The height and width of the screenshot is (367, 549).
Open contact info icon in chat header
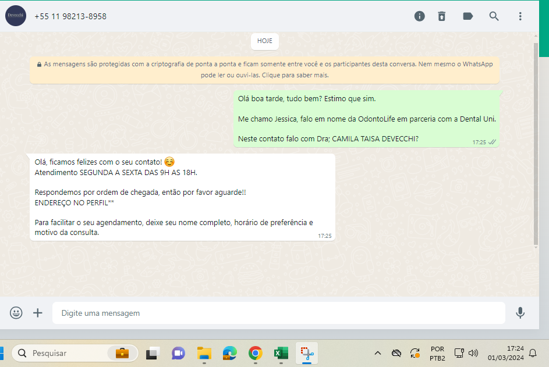tap(419, 16)
